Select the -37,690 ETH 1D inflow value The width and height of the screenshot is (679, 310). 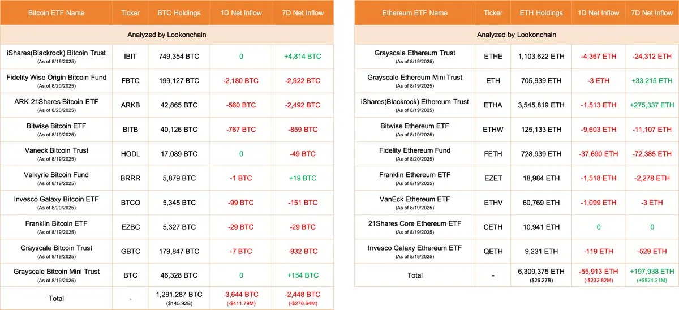[598, 154]
